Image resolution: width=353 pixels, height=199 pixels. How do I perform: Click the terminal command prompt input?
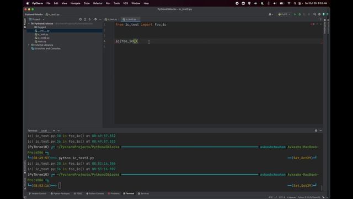[x=60, y=186]
